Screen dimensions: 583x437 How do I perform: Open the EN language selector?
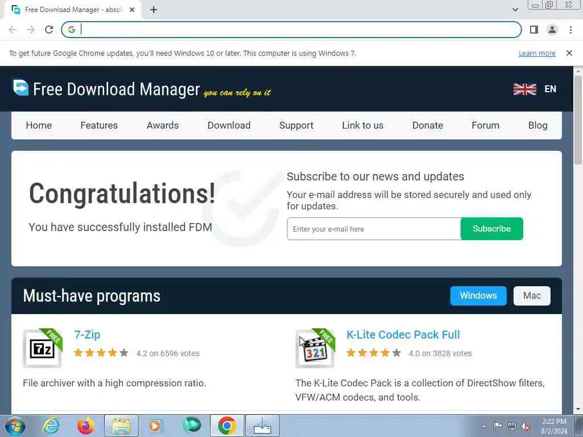(551, 89)
